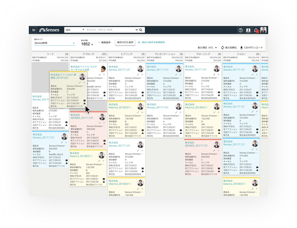Click the plus on the Mazrica_20180311 card in フォロー
The image size is (297, 228).
257,189
